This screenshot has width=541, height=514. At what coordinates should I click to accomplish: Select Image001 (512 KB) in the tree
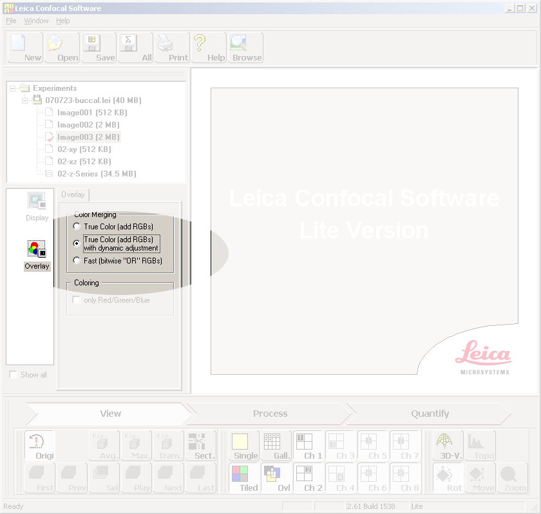92,113
